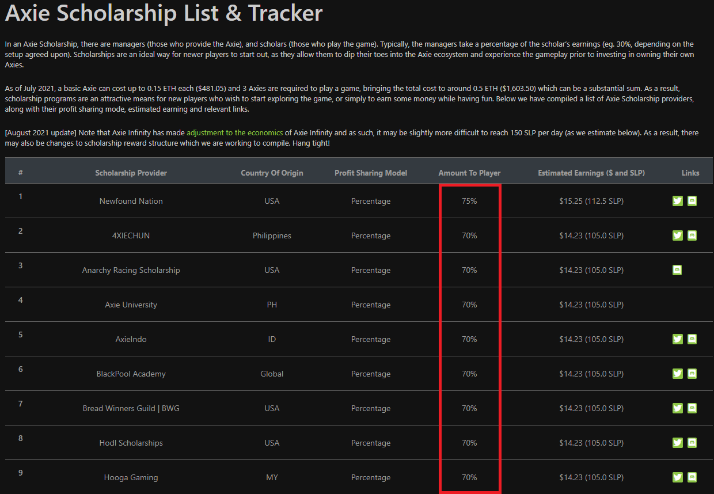The width and height of the screenshot is (714, 494).
Task: Click 'ID' country cell for AxieIndo
Action: click(x=272, y=339)
